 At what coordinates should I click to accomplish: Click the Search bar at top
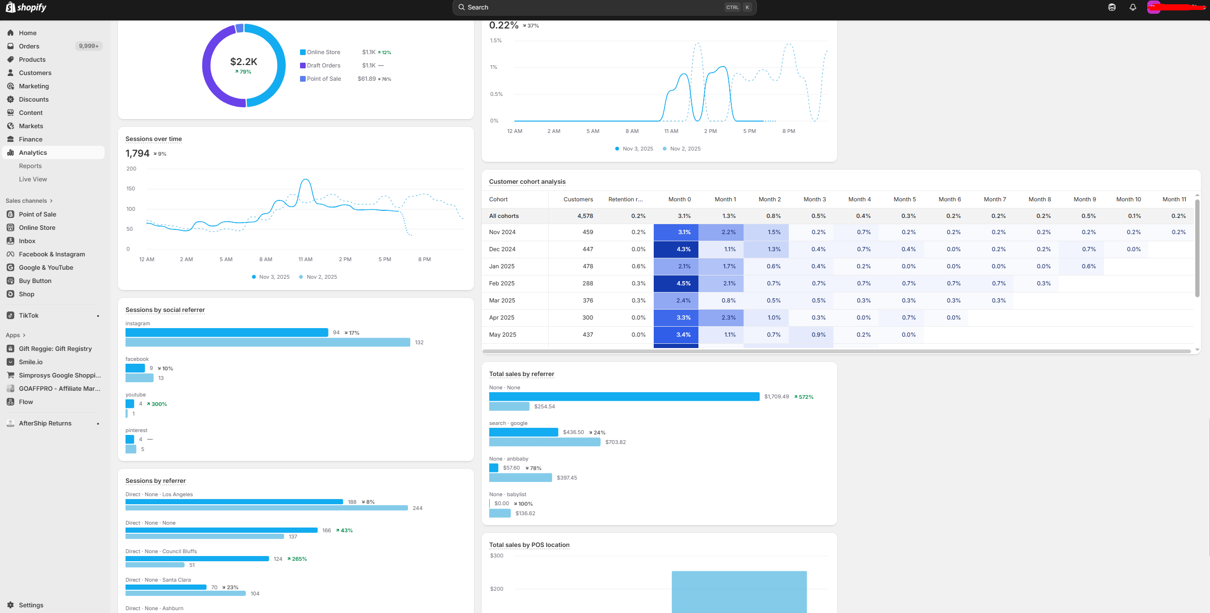point(604,7)
